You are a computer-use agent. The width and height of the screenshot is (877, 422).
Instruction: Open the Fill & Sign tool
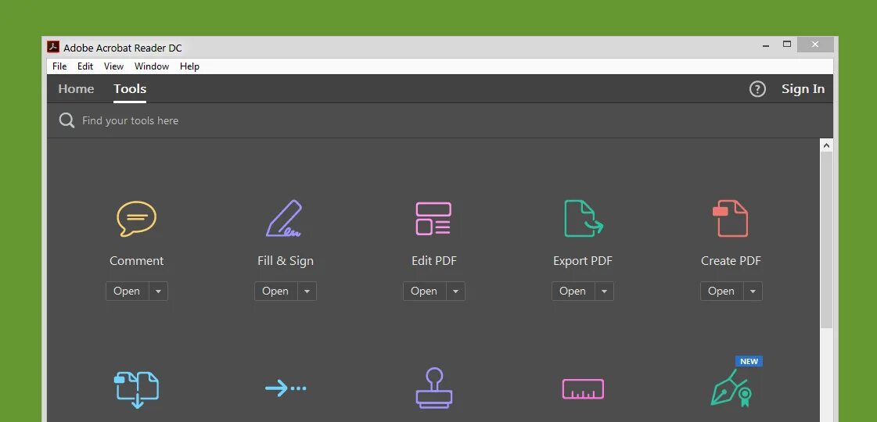tap(275, 291)
